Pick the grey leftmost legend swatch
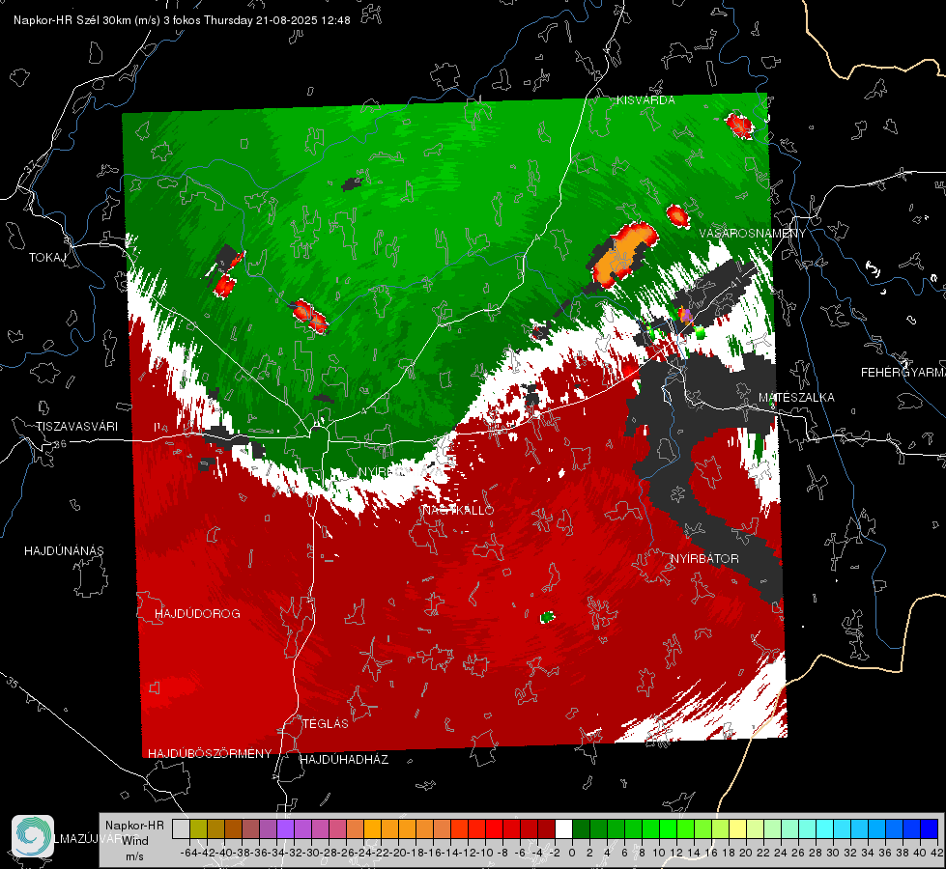The image size is (946, 869). click(181, 828)
